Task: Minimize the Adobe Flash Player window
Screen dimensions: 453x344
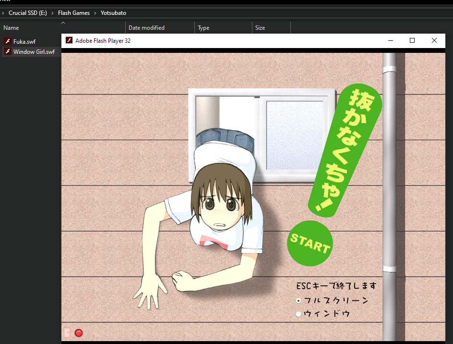Action: click(x=391, y=40)
